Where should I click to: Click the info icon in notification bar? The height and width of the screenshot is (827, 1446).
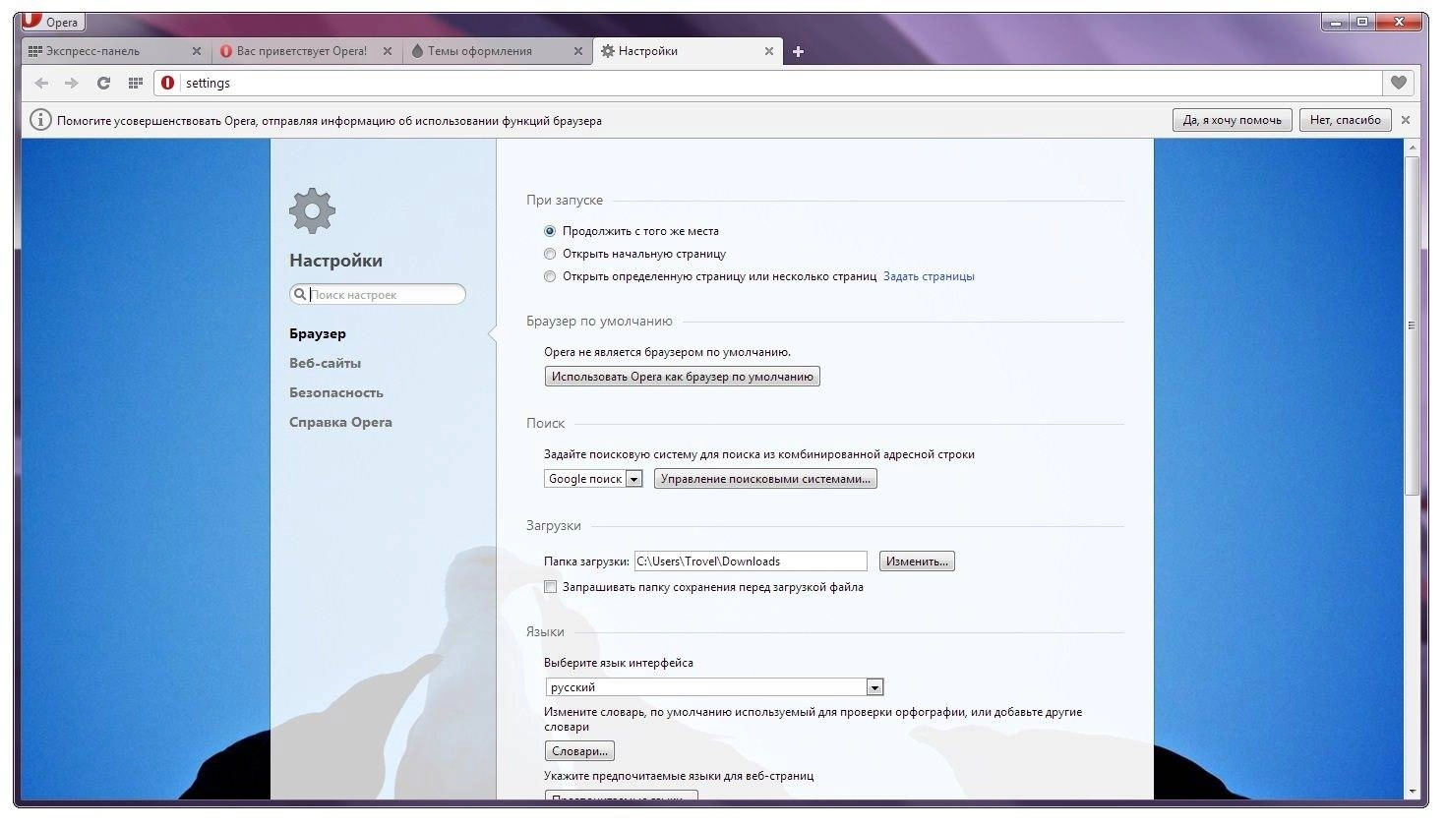(40, 120)
